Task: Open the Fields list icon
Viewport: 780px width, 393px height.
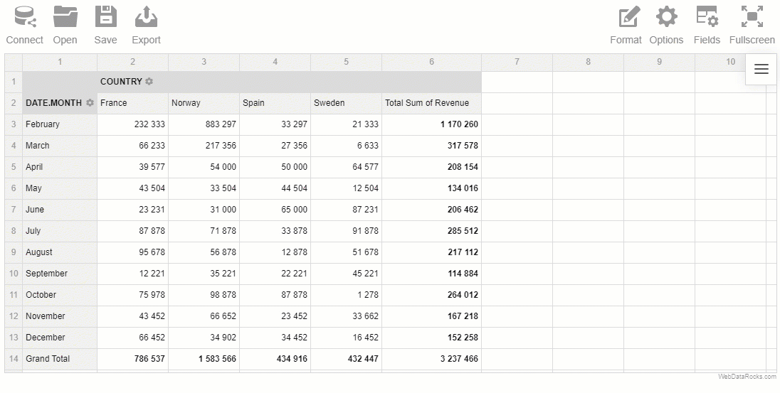Action: coord(707,17)
